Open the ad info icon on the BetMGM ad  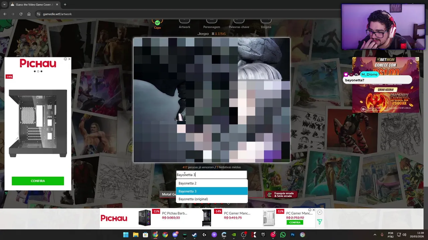point(417,59)
